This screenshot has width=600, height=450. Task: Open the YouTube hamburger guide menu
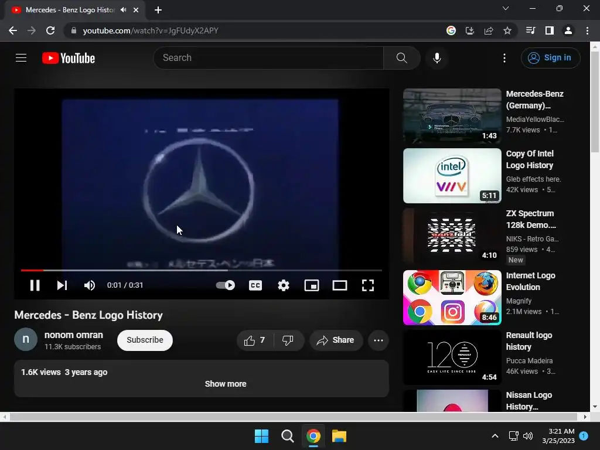tap(21, 58)
